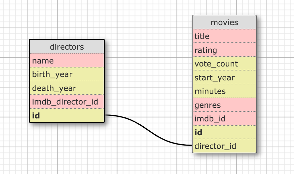Select the genres row
Image resolution: width=294 pixels, height=174 pixels.
pos(224,105)
